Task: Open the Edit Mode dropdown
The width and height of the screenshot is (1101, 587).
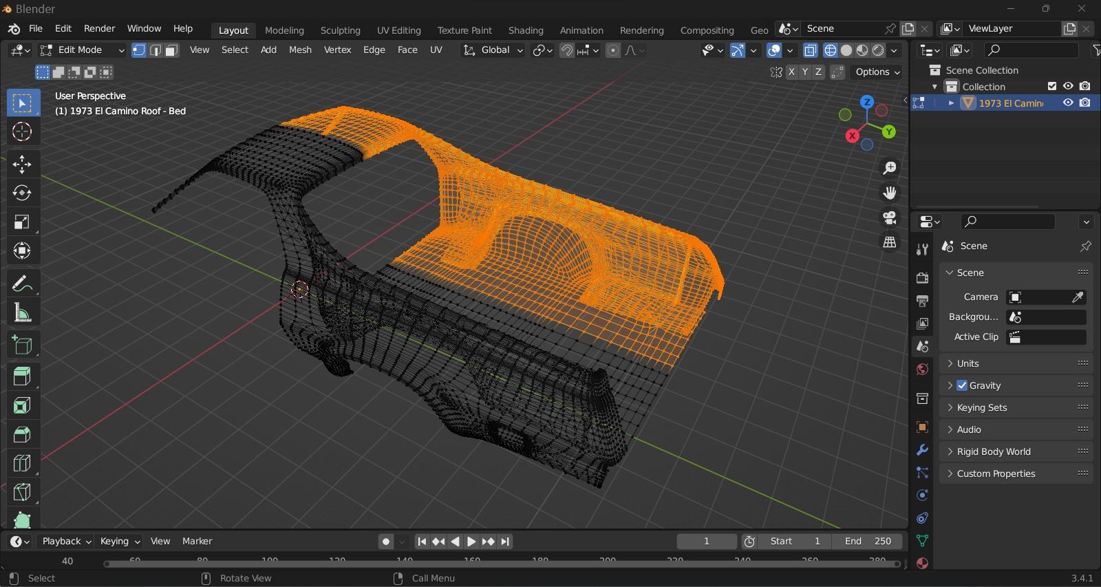Action: (82, 50)
